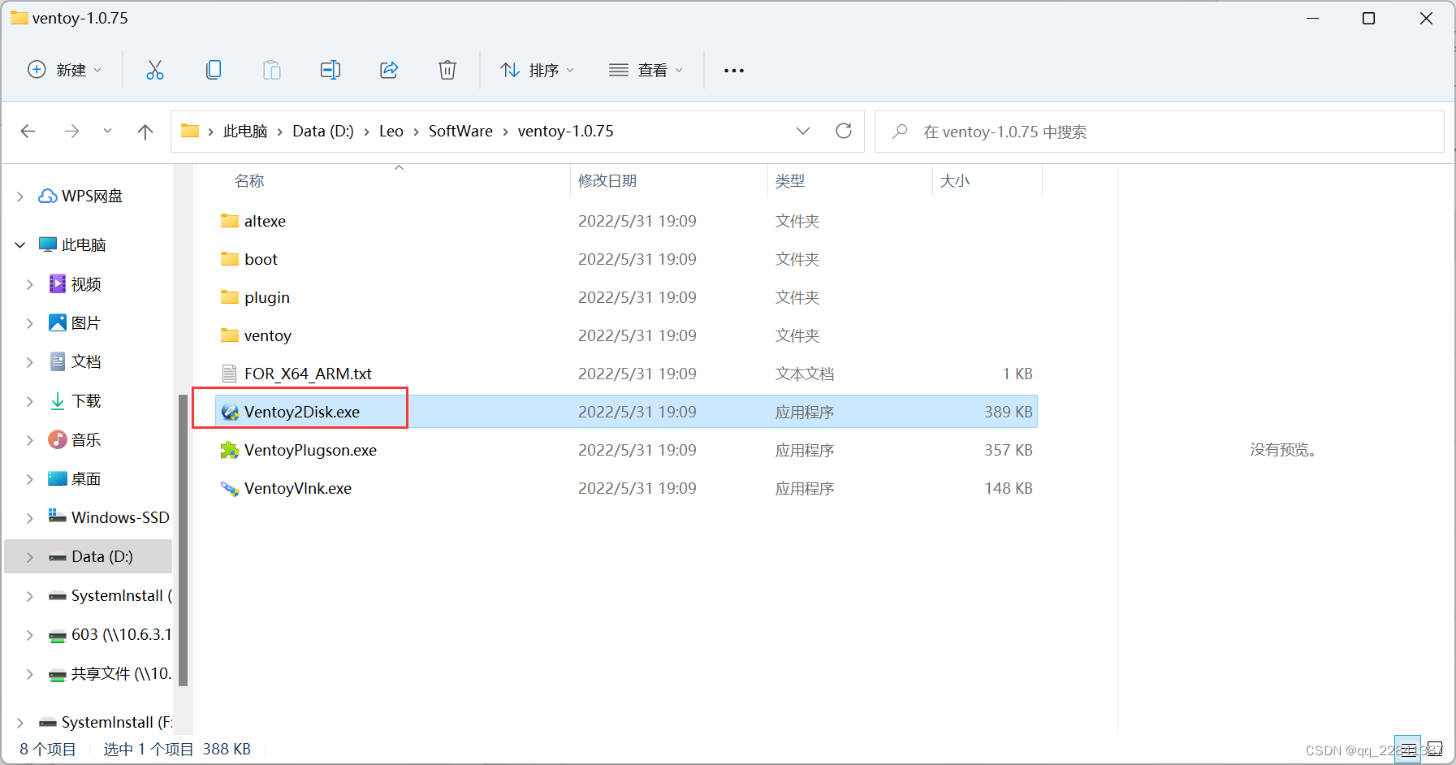1456x765 pixels.
Task: Go back with the left arrow
Action: coord(28,132)
